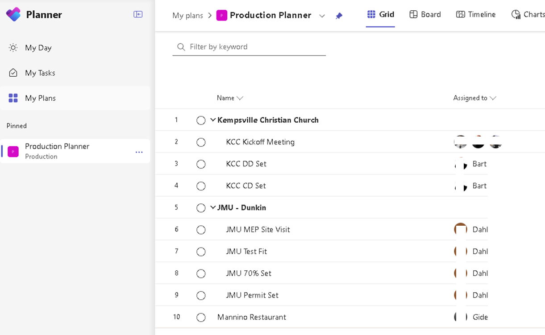The image size is (545, 335).
Task: Click the My Plans grid icon
Action: [13, 98]
